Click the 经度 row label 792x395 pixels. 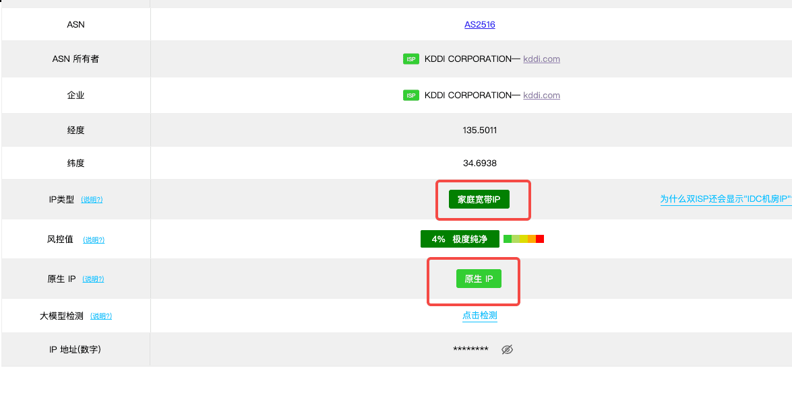pos(75,130)
